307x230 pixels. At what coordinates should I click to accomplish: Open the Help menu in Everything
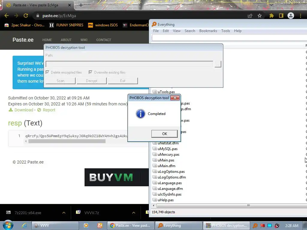click(x=238, y=31)
